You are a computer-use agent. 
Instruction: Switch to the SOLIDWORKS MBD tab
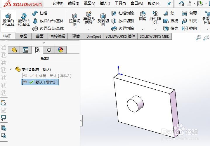point(155,36)
